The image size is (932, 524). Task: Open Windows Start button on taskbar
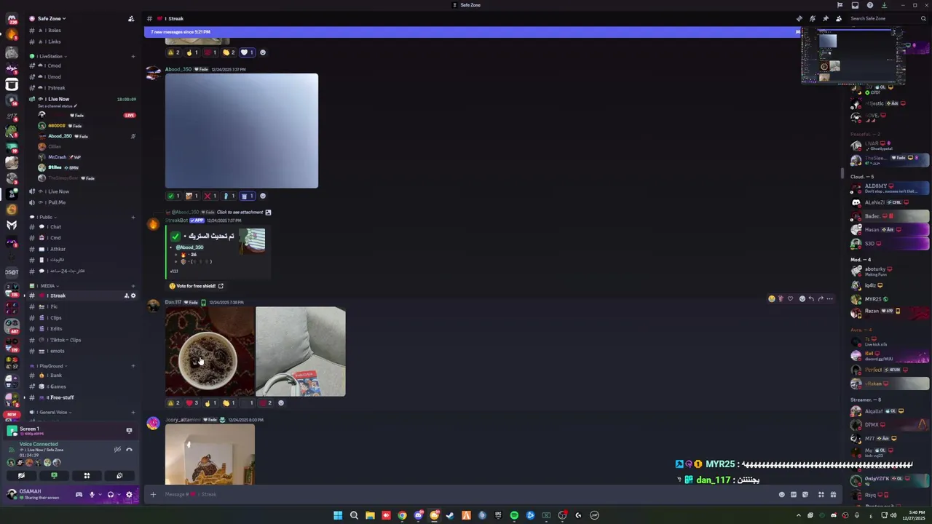click(x=338, y=515)
